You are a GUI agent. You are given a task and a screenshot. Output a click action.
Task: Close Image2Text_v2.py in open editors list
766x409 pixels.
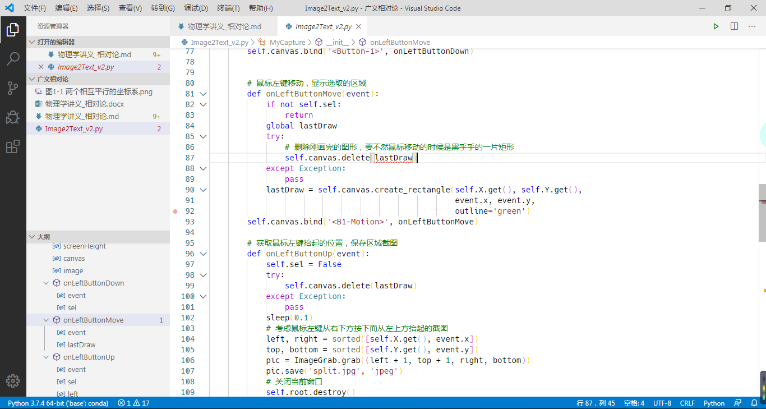(x=40, y=67)
